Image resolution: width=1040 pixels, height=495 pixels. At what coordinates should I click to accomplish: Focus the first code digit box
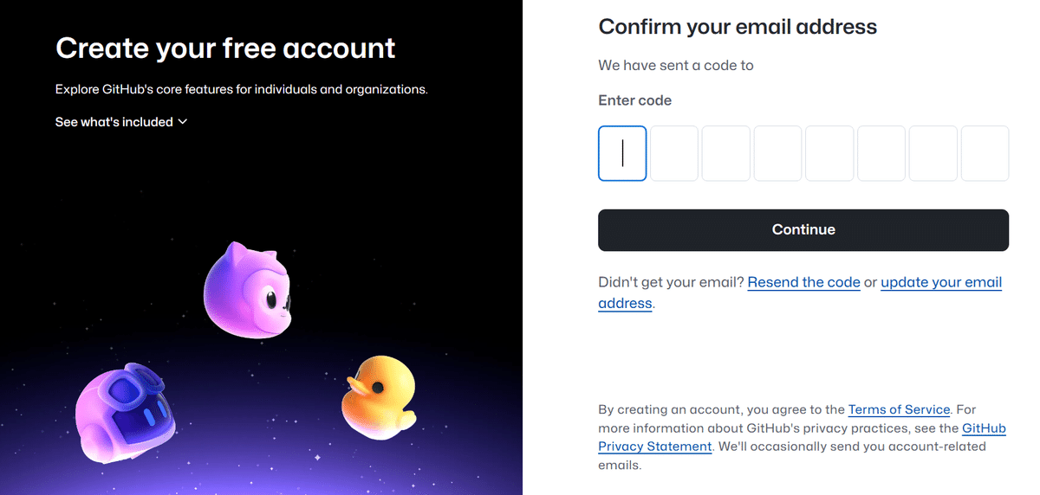pyautogui.click(x=622, y=153)
